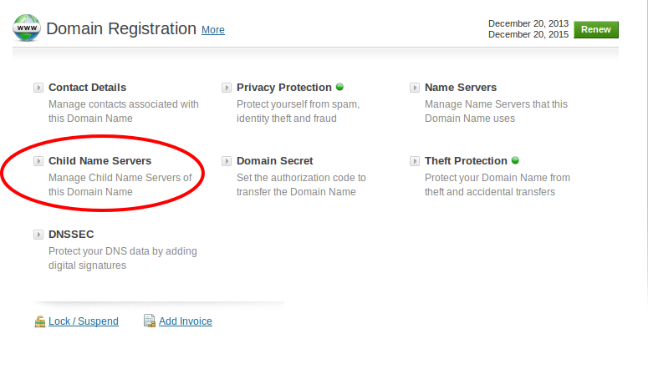This screenshot has width=648, height=374.
Task: Click the green status dot beside Privacy Protection
Action: tap(339, 87)
